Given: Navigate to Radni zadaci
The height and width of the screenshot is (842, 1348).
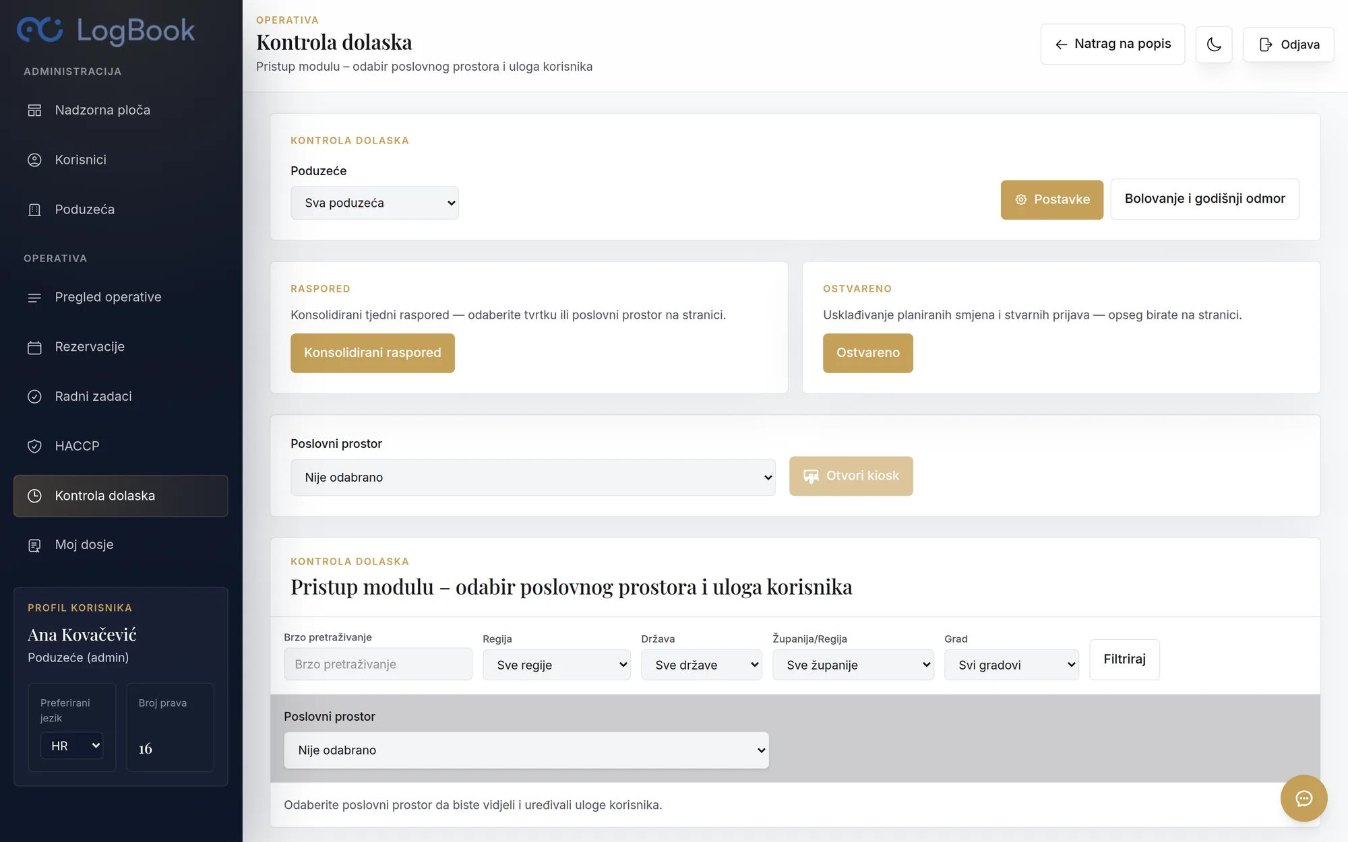Looking at the screenshot, I should [x=121, y=397].
